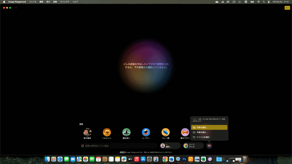Open Freeform from the Dock
Viewport: 292px width, 164px height.
coord(124,159)
